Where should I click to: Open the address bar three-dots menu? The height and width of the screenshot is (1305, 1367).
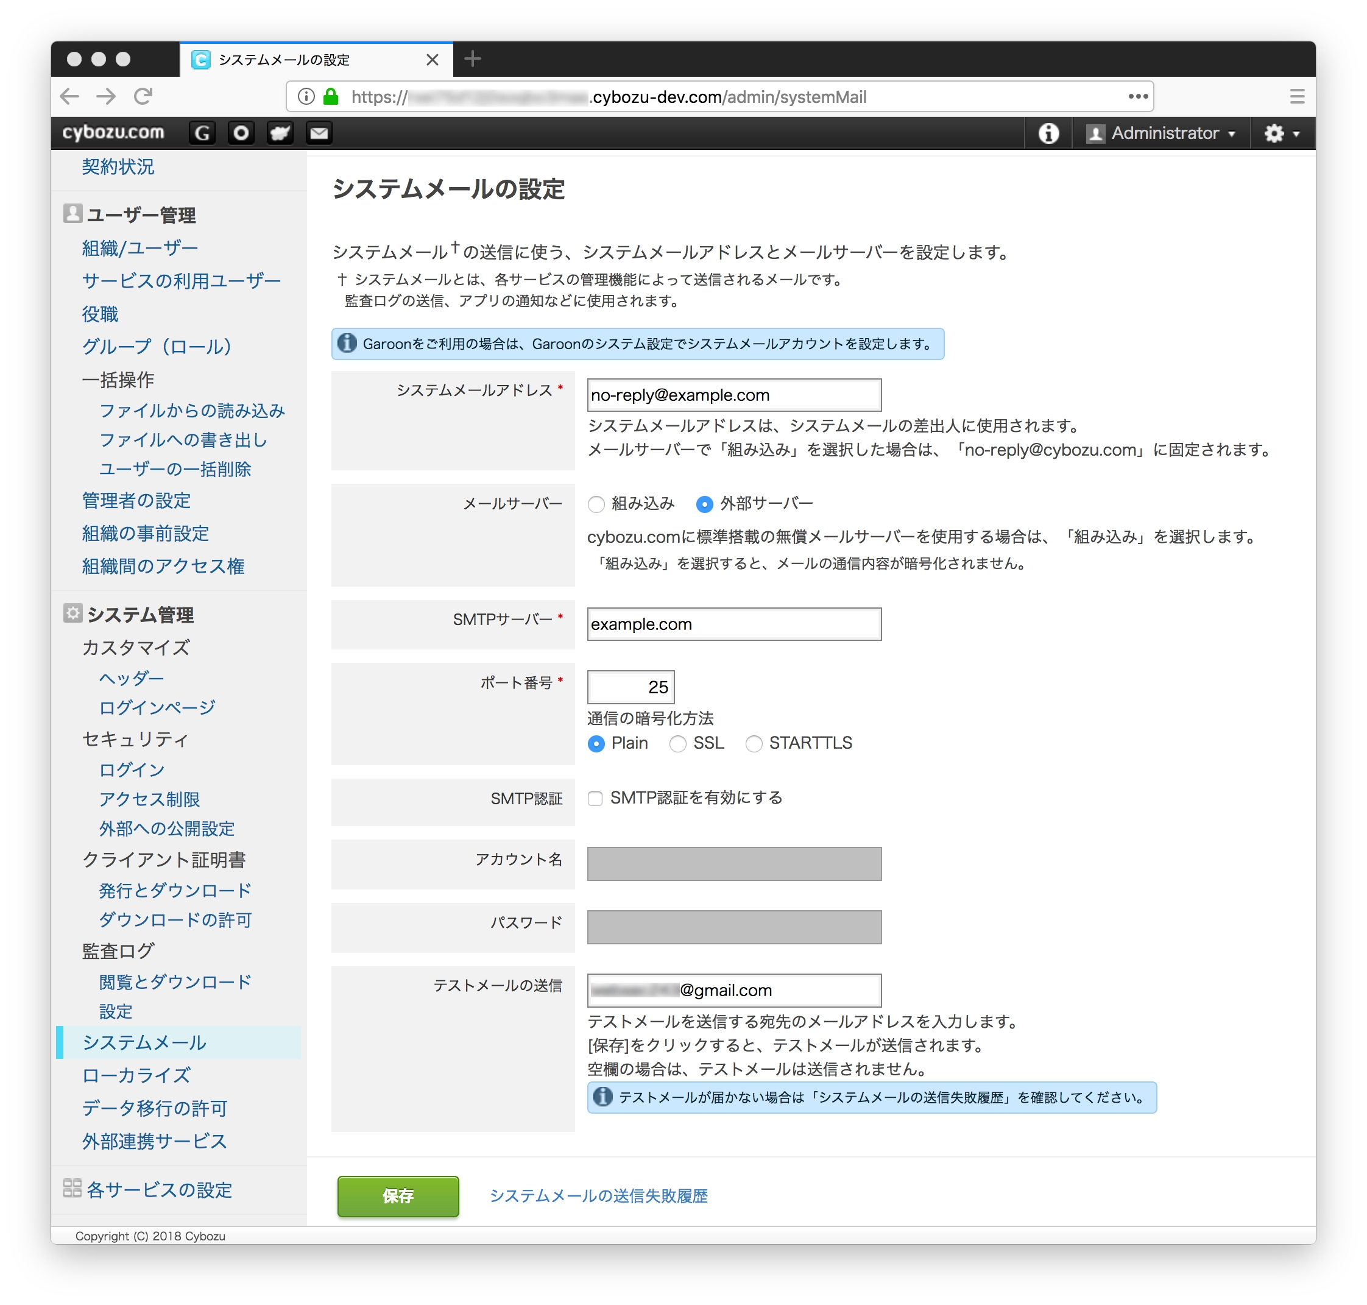(x=1137, y=97)
